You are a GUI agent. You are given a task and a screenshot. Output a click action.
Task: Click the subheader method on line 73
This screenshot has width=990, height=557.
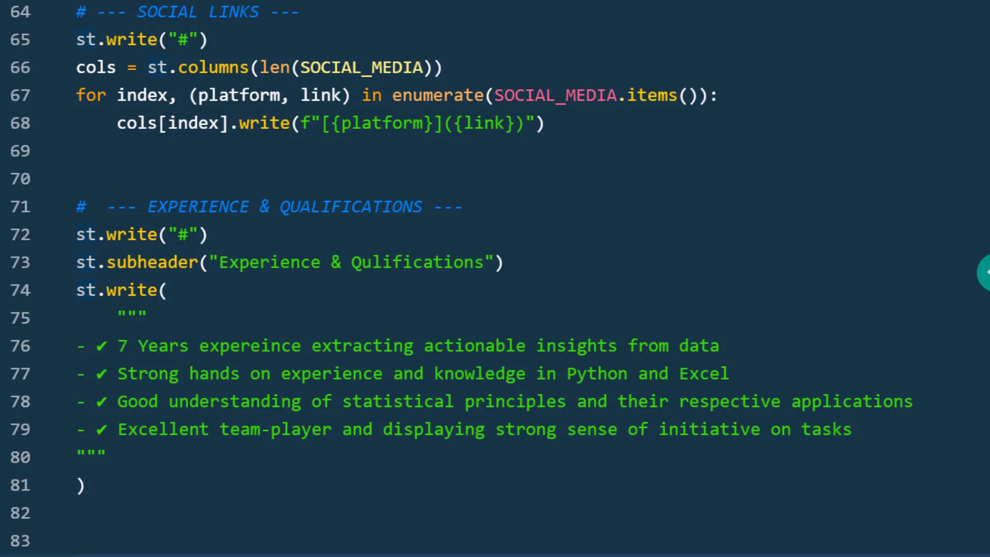[x=152, y=263]
